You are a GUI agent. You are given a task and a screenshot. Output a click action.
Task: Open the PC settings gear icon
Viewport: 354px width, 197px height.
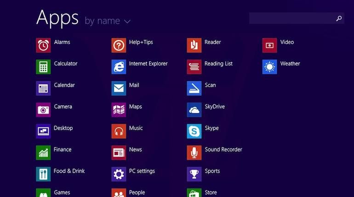click(x=119, y=174)
